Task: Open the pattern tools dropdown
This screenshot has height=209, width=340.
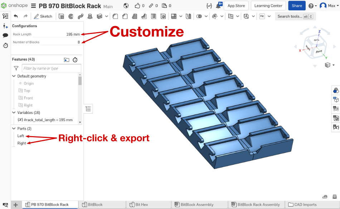Action: click(x=181, y=16)
